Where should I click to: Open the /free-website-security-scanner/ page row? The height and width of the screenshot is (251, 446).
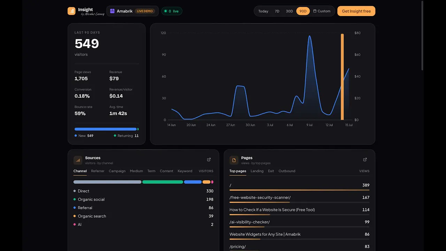[x=299, y=198]
